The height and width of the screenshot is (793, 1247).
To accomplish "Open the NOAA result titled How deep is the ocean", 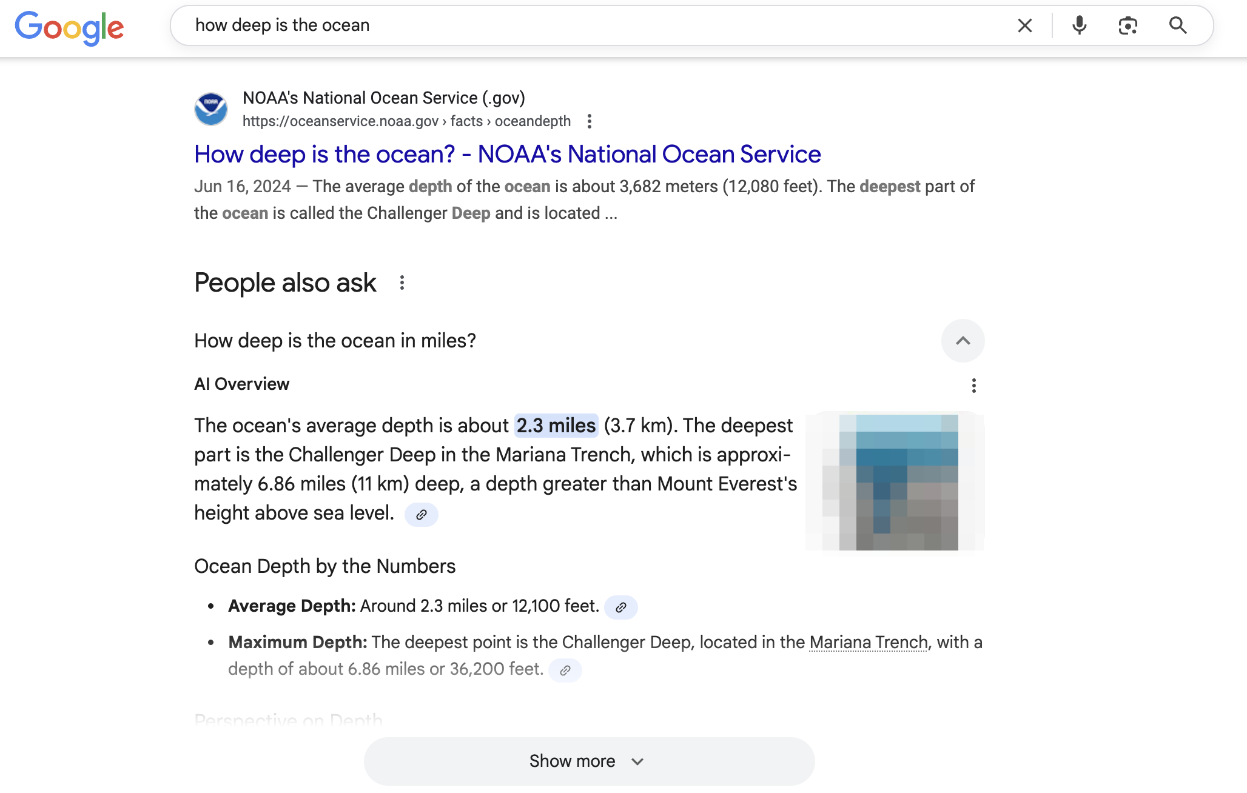I will 507,154.
